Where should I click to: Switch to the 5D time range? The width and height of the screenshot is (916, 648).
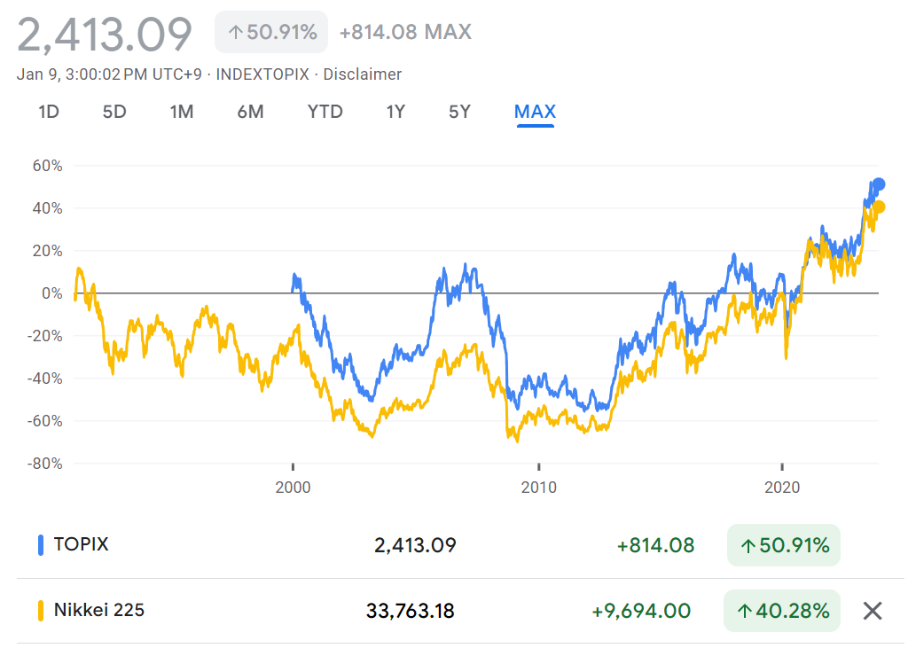(x=114, y=112)
